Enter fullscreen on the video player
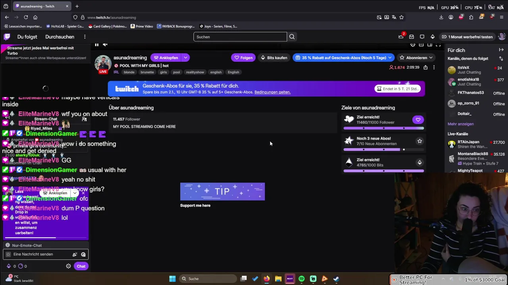The image size is (508, 285). (438, 45)
